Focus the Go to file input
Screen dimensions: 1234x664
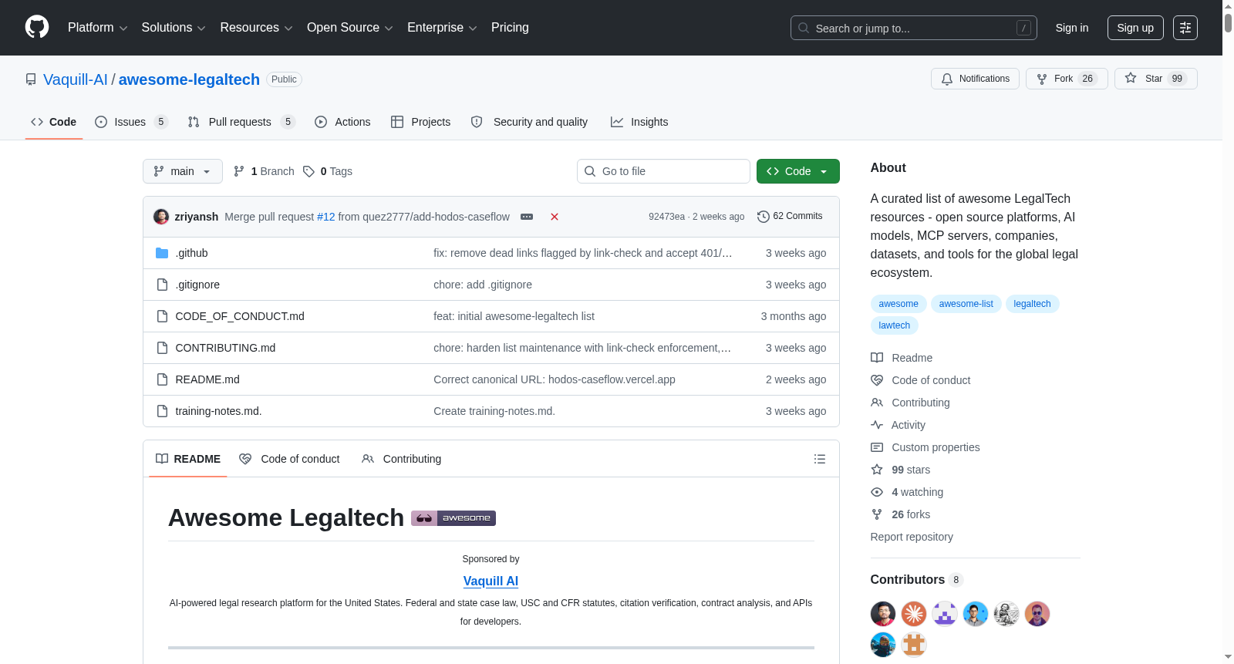pyautogui.click(x=663, y=171)
